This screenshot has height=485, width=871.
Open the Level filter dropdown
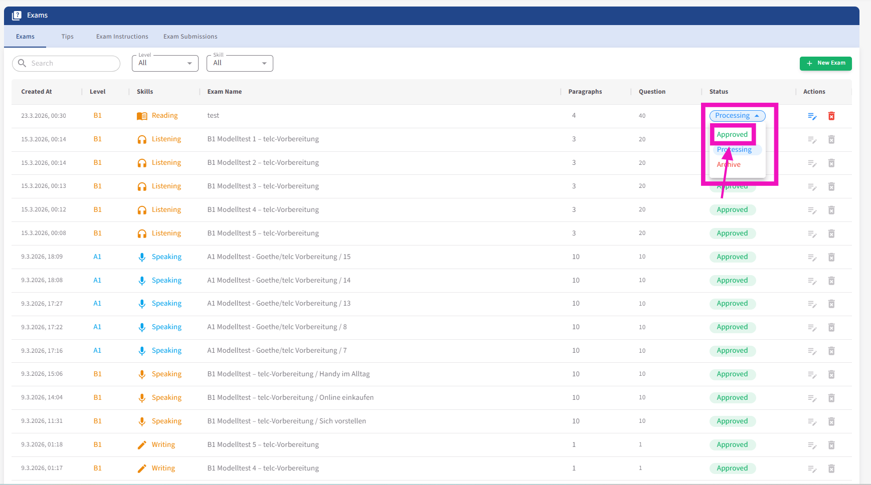click(165, 63)
